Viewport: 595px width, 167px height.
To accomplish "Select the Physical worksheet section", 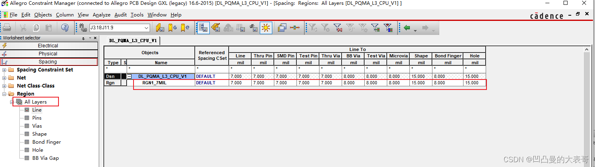I will click(49, 54).
